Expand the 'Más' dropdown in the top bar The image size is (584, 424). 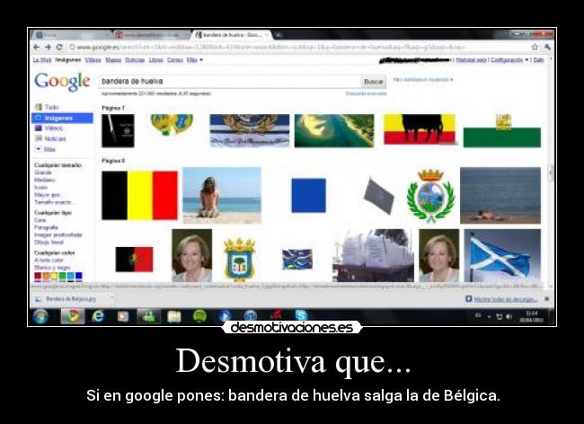tap(194, 59)
